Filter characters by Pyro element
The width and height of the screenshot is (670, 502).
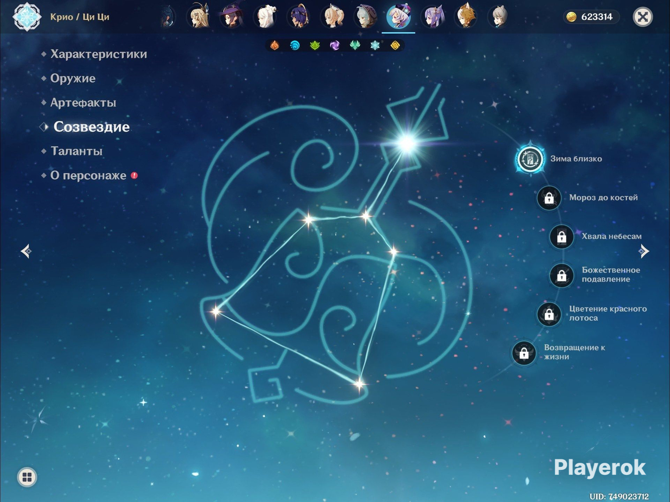pyautogui.click(x=275, y=46)
